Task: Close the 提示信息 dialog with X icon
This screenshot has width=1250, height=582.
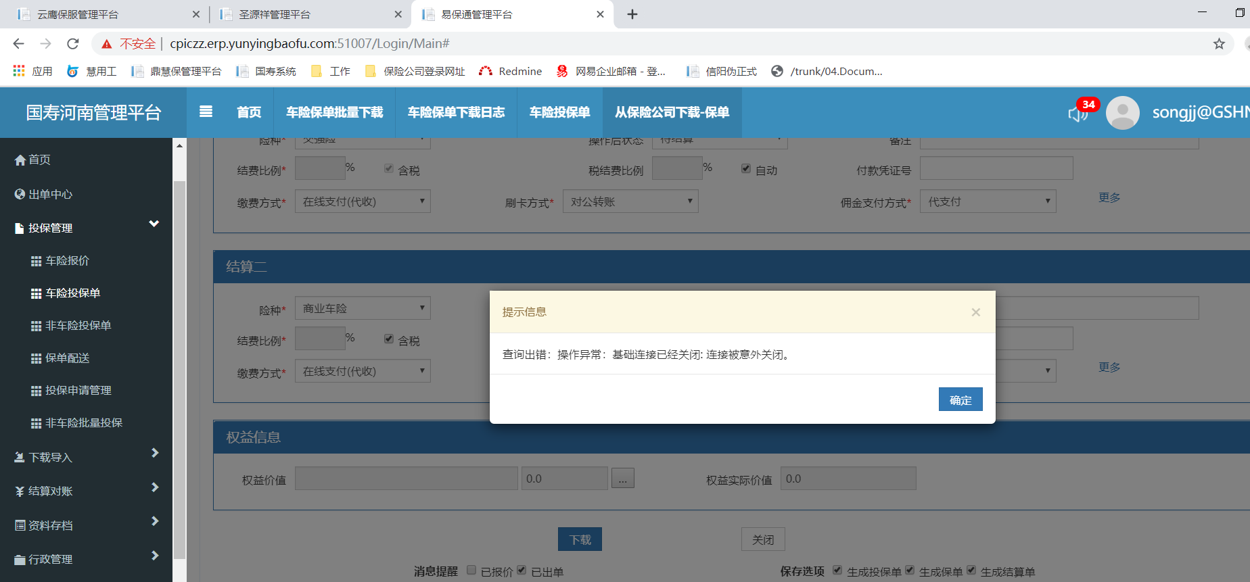Action: (975, 312)
